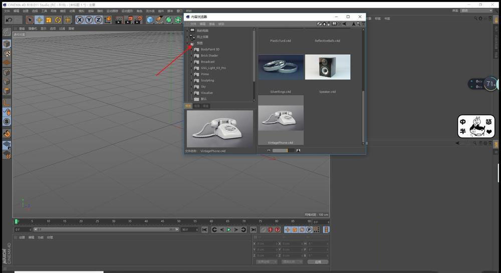501x273 pixels.
Task: Add a Cube primitive object
Action: coord(150,20)
